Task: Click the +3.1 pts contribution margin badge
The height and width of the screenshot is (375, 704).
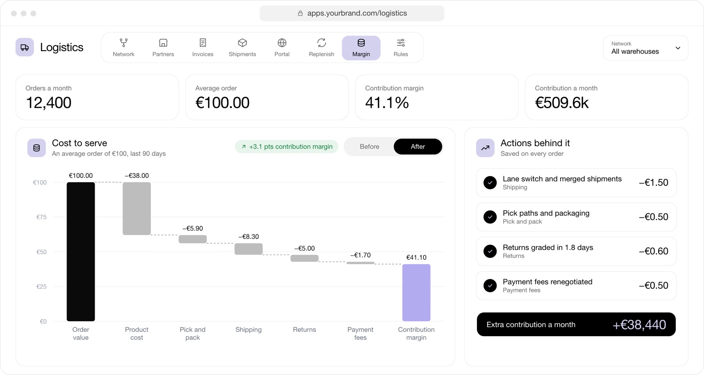Action: point(286,147)
